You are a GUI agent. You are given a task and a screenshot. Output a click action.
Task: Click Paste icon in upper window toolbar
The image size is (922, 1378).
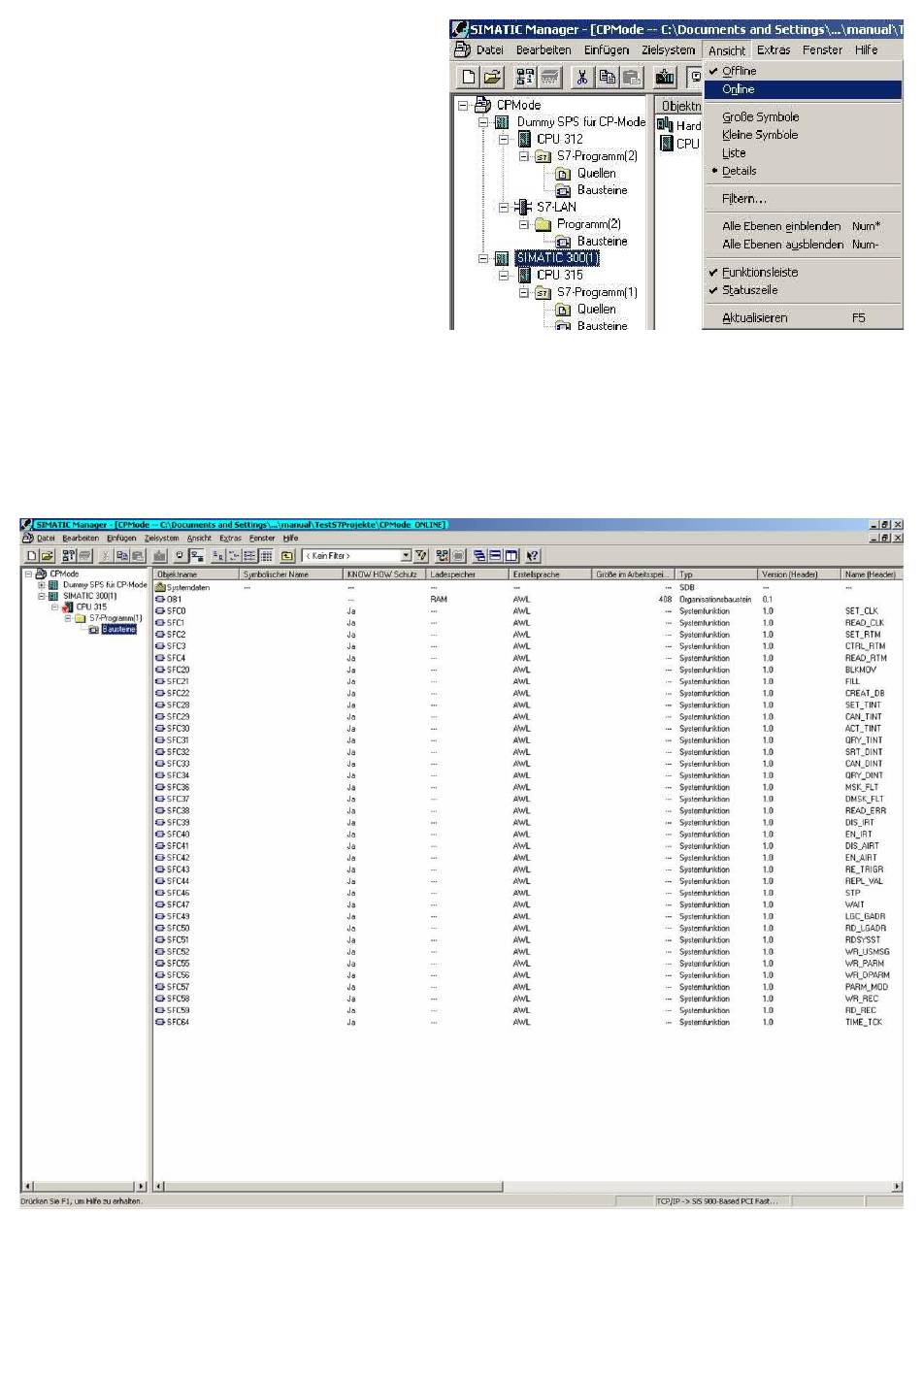click(631, 77)
